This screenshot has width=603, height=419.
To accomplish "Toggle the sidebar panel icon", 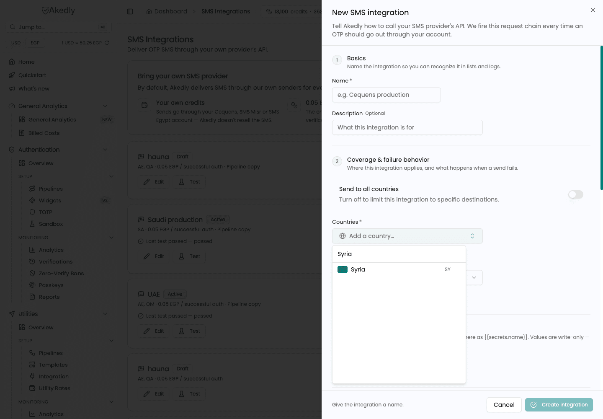I will (x=130, y=11).
